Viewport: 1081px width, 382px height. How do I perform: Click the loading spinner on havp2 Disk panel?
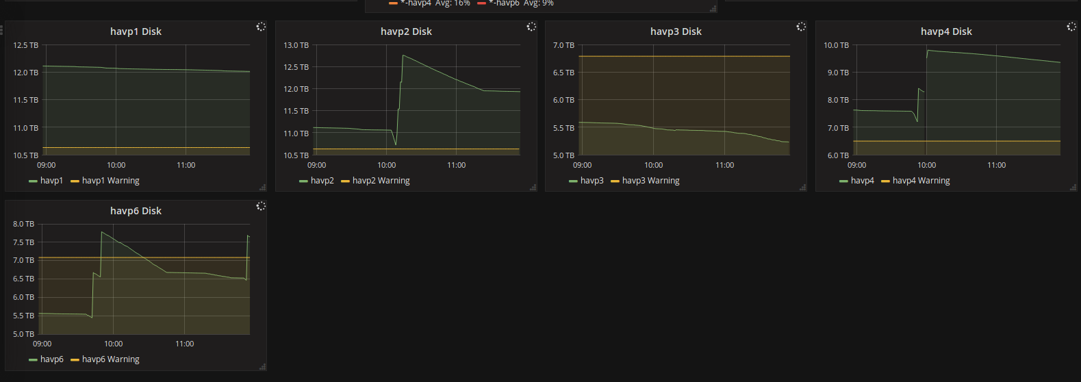pos(531,27)
